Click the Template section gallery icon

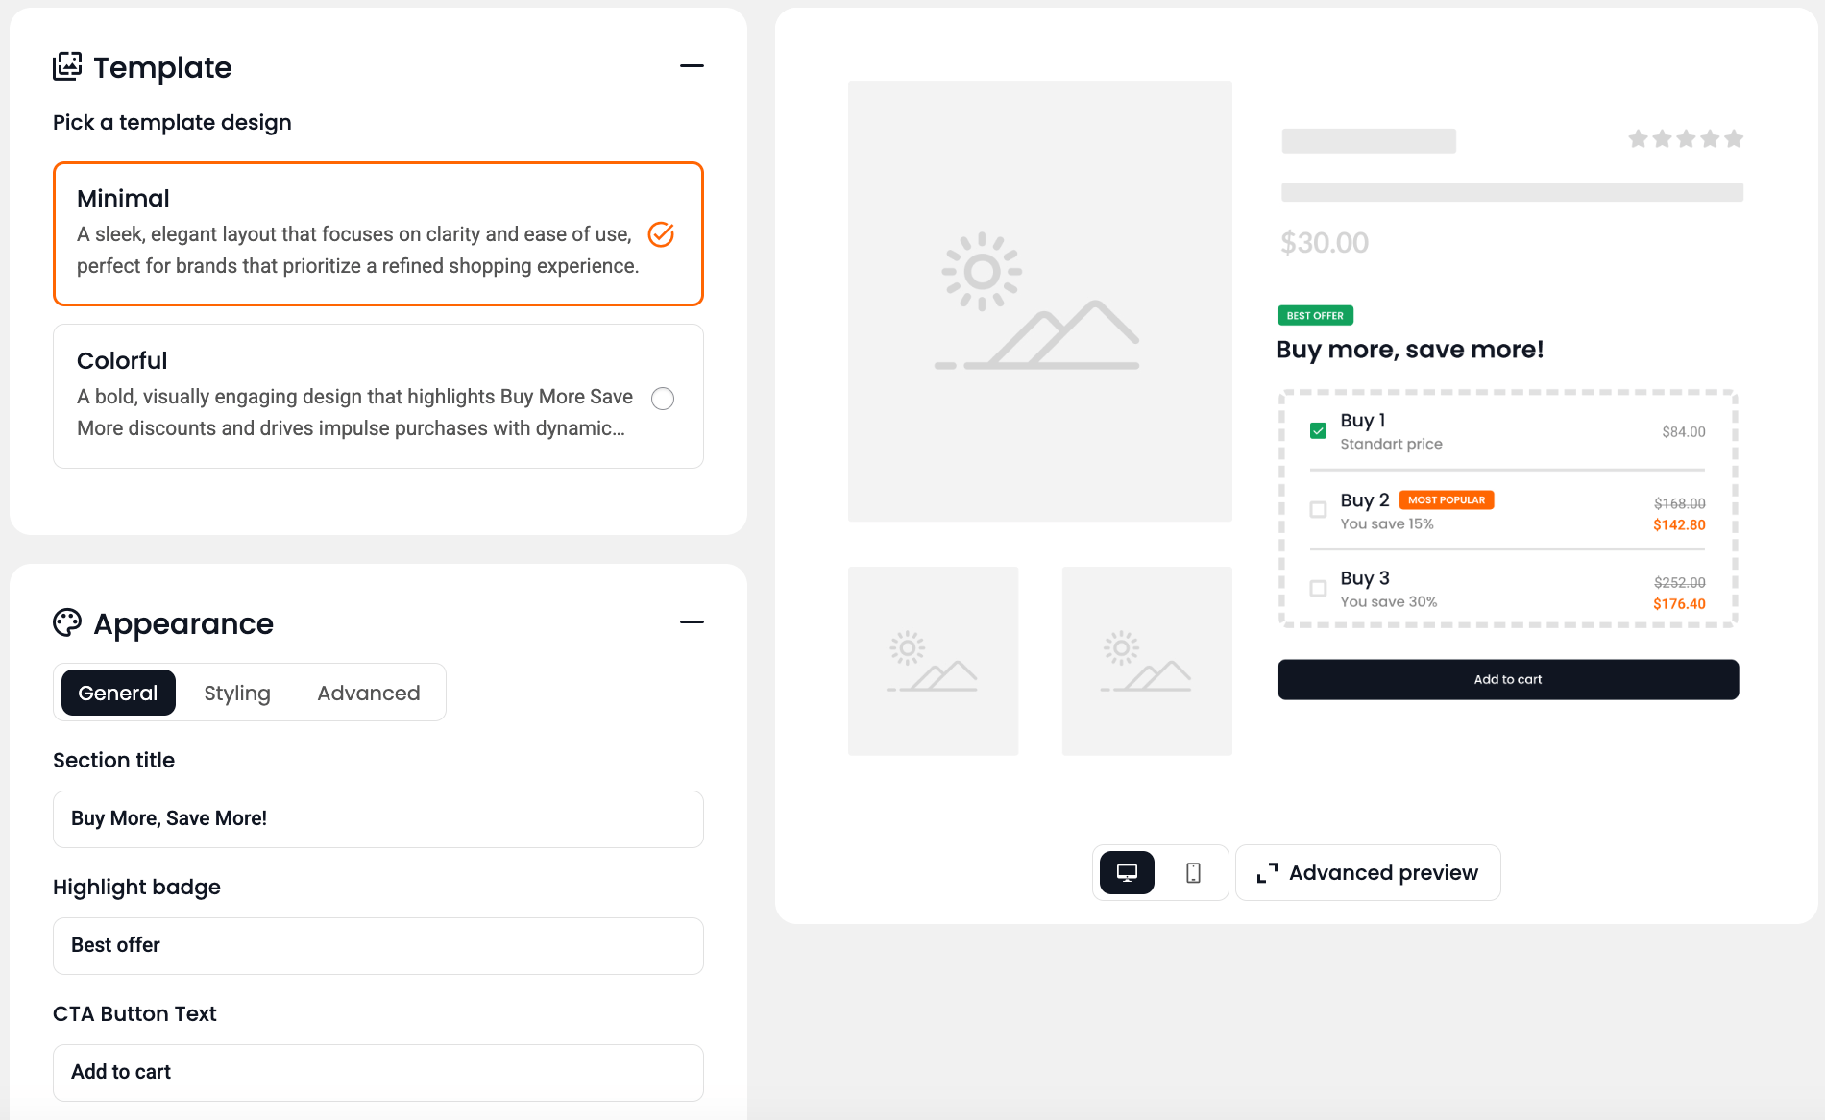67,66
